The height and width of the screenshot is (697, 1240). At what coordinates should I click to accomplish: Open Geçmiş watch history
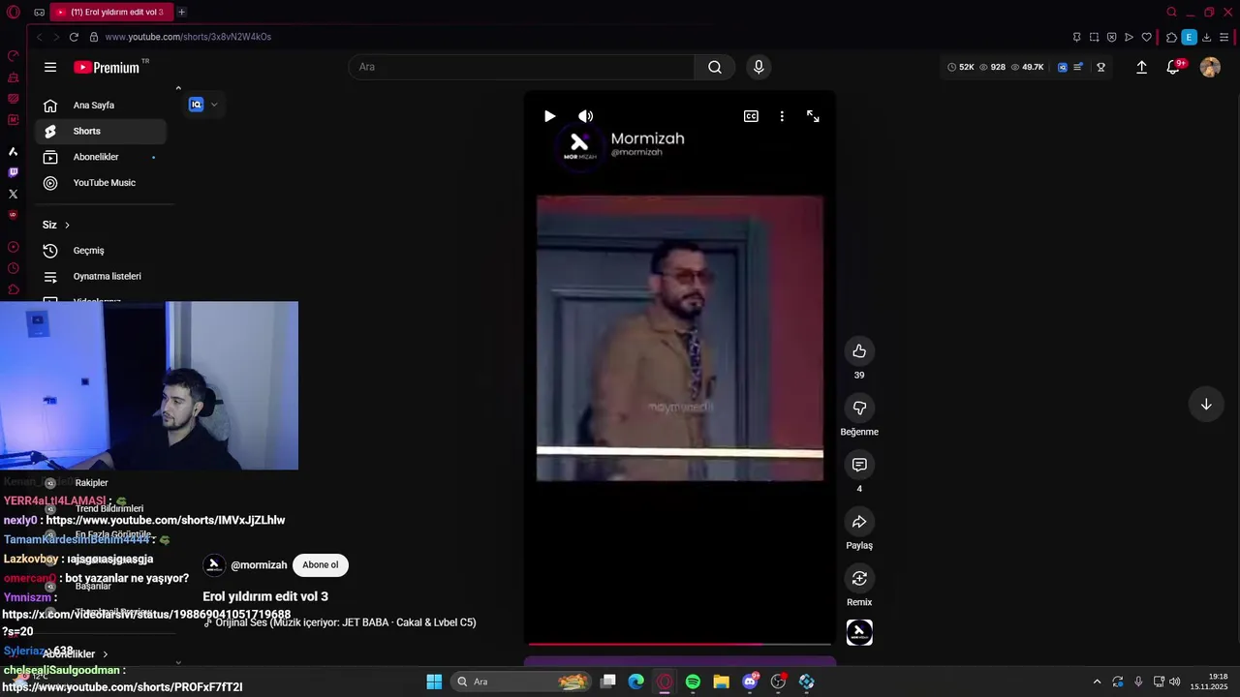101,251
